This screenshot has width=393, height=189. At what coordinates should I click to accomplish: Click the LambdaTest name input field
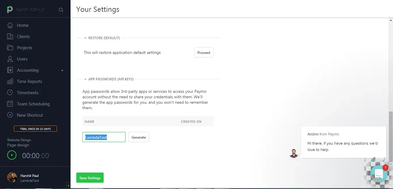click(x=104, y=137)
